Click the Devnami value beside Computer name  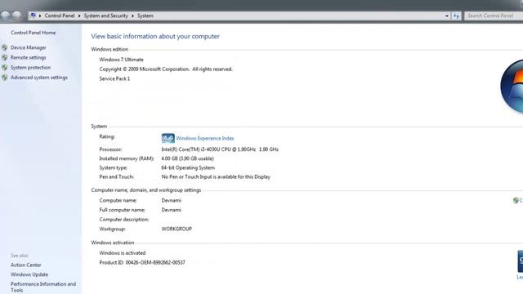coord(172,200)
